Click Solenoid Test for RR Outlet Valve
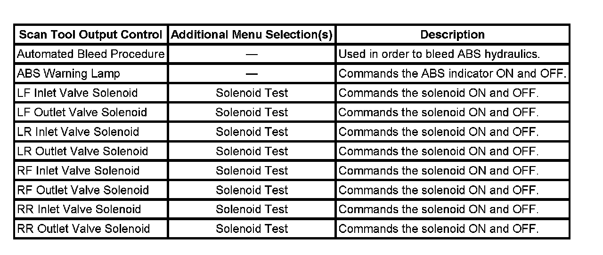This screenshot has height=255, width=603. pyautogui.click(x=252, y=229)
